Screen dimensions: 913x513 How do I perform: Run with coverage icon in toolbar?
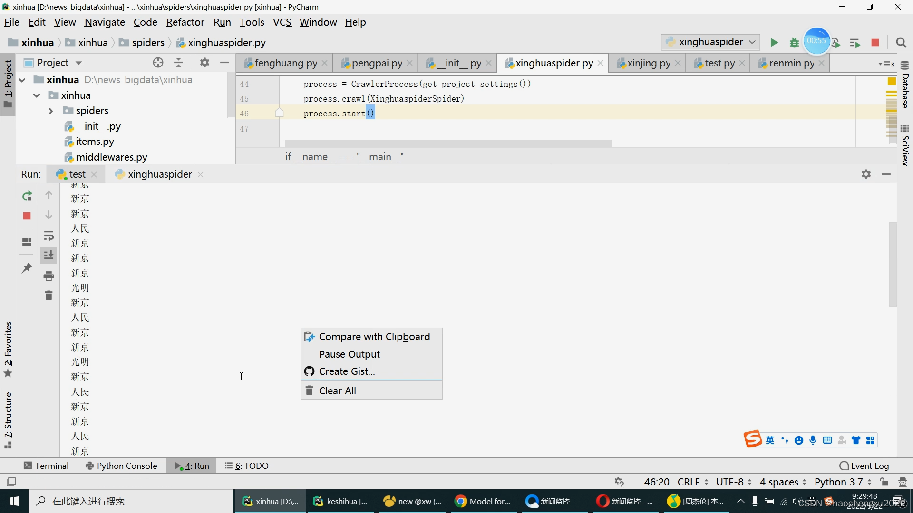(x=836, y=44)
